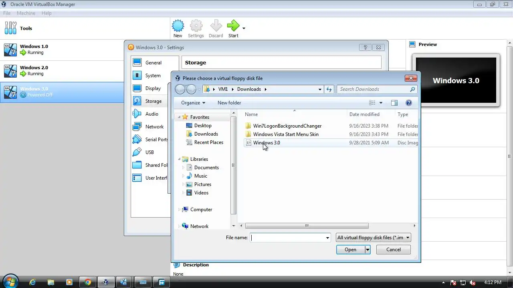
Task: Open the Music library
Action: (201, 176)
